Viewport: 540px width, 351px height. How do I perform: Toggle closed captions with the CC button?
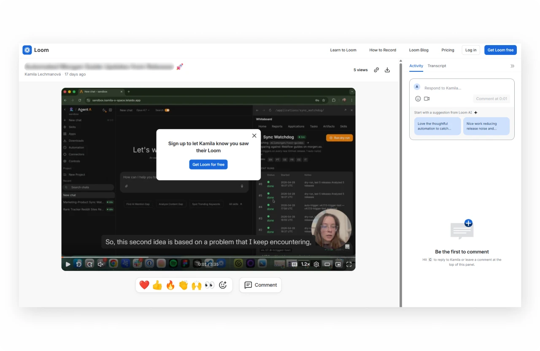pos(294,264)
